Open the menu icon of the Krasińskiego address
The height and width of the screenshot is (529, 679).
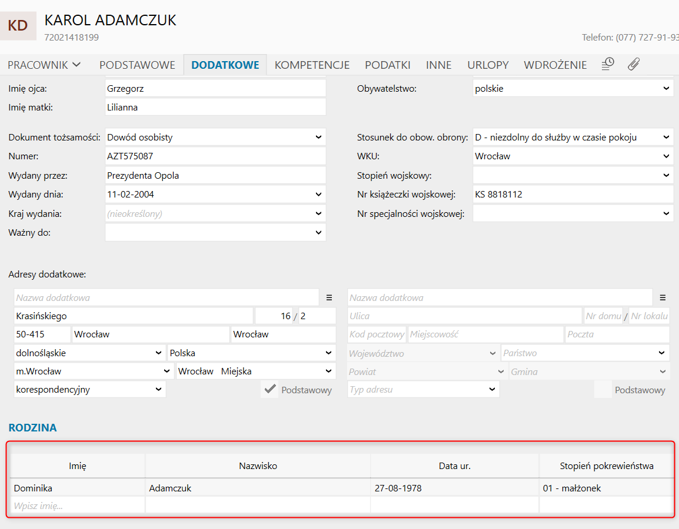point(329,297)
